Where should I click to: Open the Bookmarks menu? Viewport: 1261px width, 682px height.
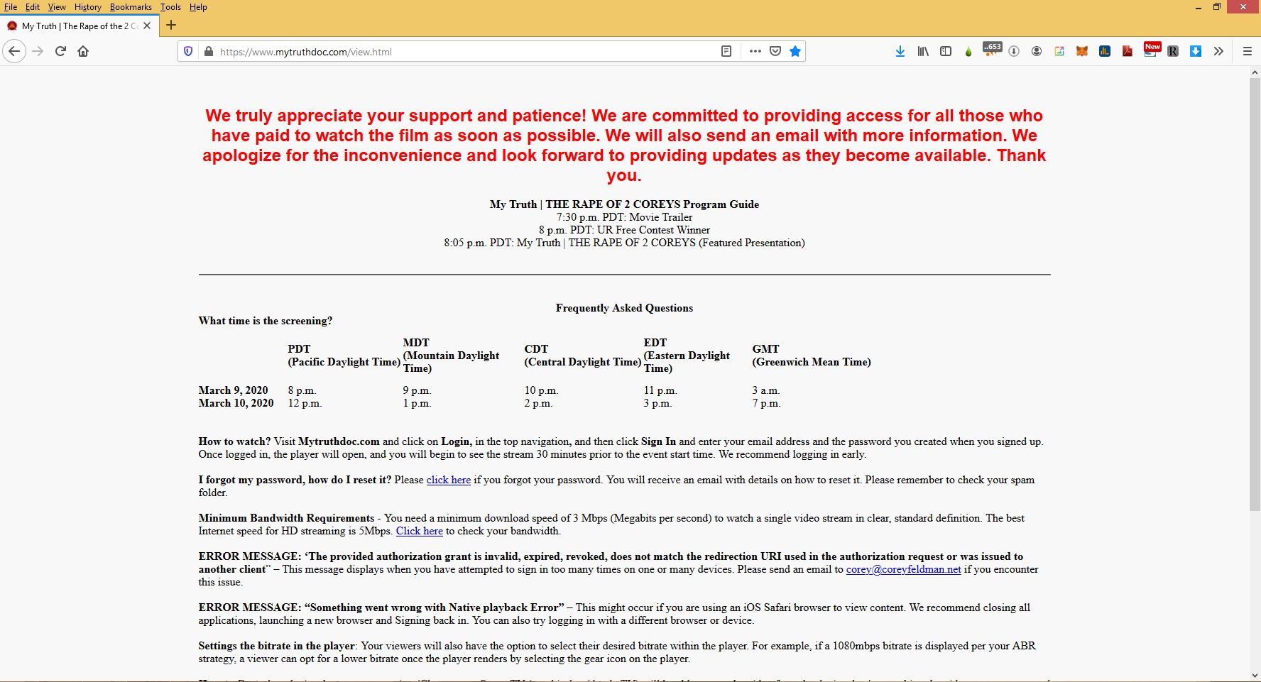[x=131, y=7]
